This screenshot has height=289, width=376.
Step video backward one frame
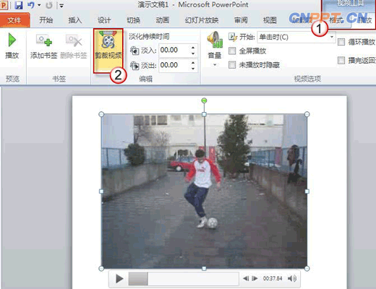point(246,278)
